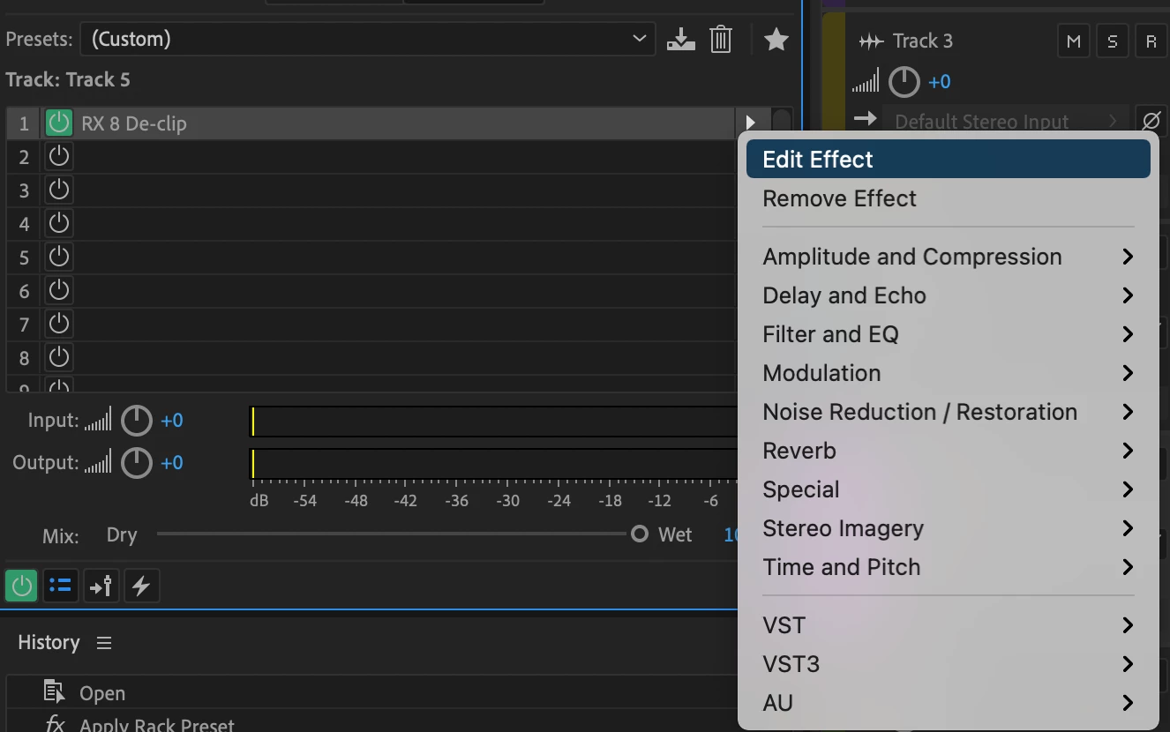Choose Remove Effect from context menu
Screen dimensions: 1170x732
(949, 198)
